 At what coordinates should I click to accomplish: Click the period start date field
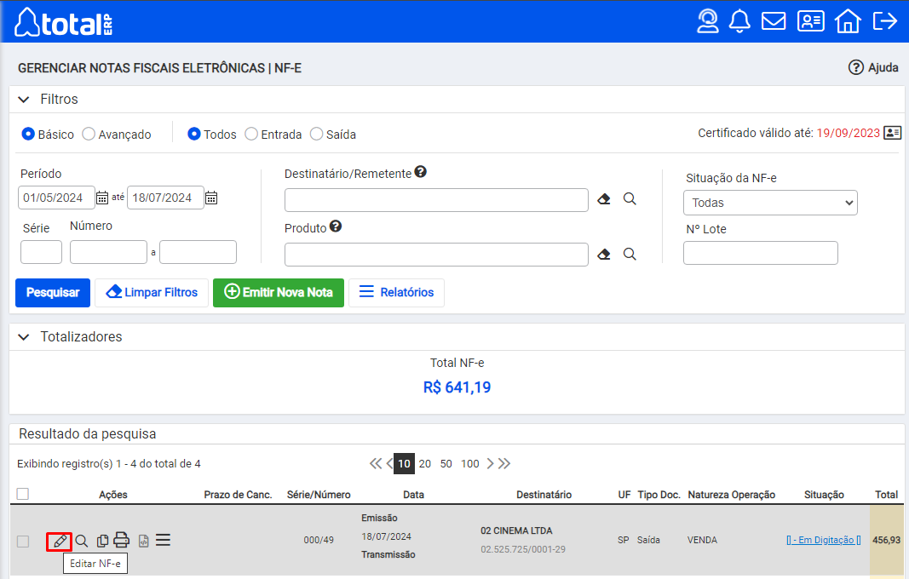tap(56, 198)
